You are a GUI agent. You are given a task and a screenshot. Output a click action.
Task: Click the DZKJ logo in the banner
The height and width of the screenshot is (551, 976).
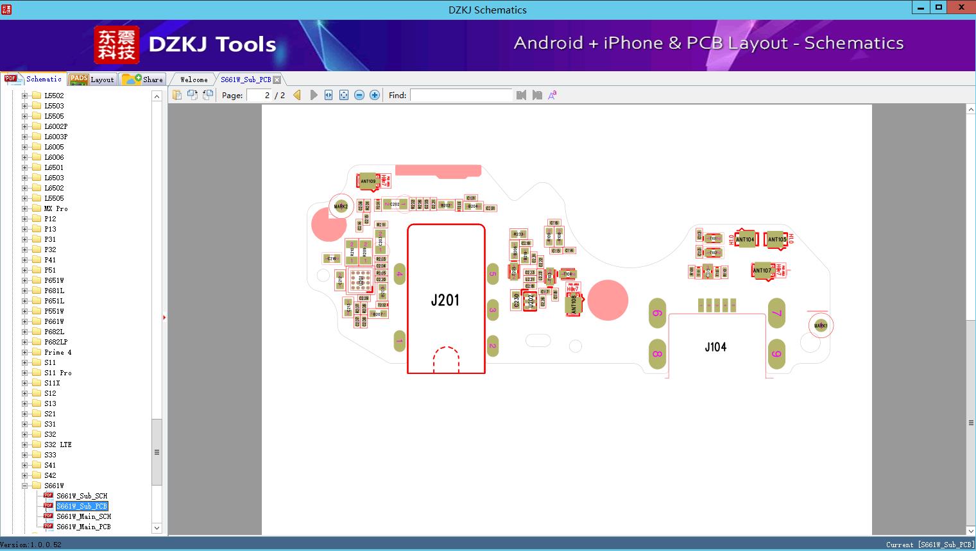point(117,44)
